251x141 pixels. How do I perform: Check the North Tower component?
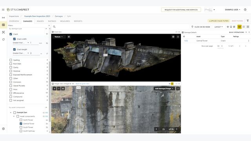point(21,120)
